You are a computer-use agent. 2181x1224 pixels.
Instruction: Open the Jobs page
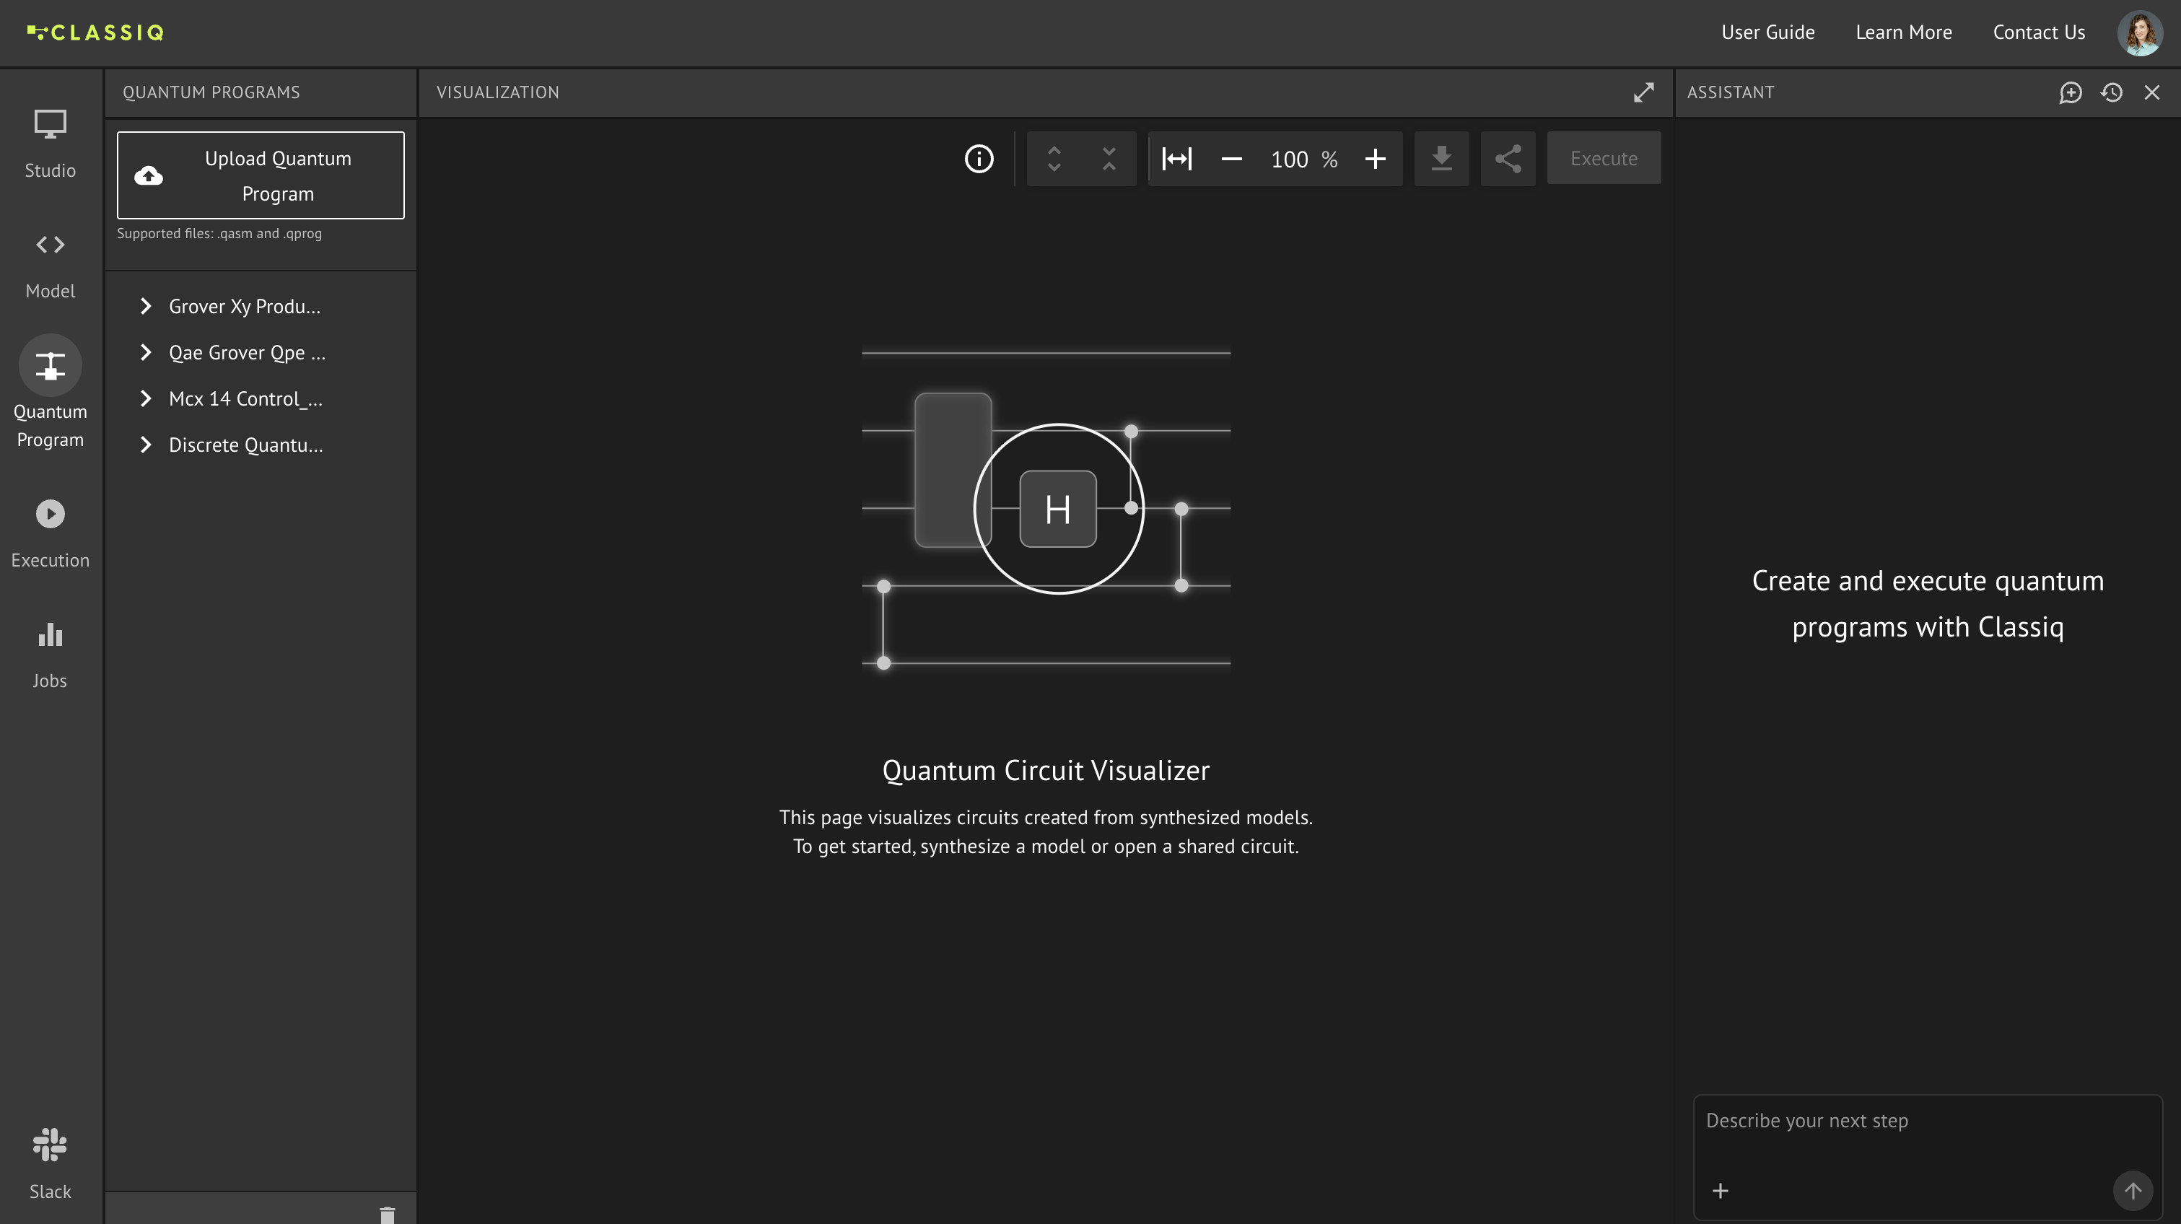(50, 655)
